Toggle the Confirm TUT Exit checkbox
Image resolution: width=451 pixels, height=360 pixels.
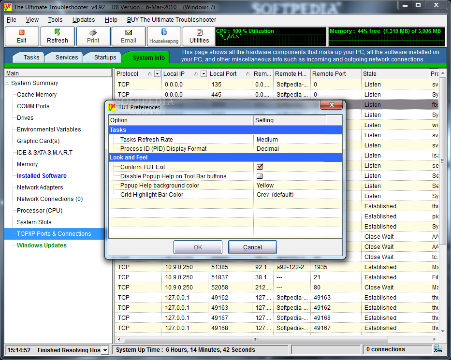click(x=260, y=167)
